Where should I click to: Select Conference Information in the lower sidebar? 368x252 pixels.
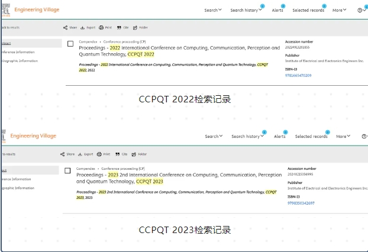coord(16,179)
